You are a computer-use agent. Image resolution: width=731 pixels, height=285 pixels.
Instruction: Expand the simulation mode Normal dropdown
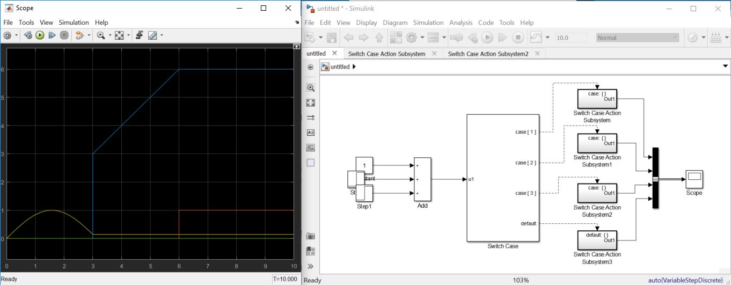coord(676,38)
